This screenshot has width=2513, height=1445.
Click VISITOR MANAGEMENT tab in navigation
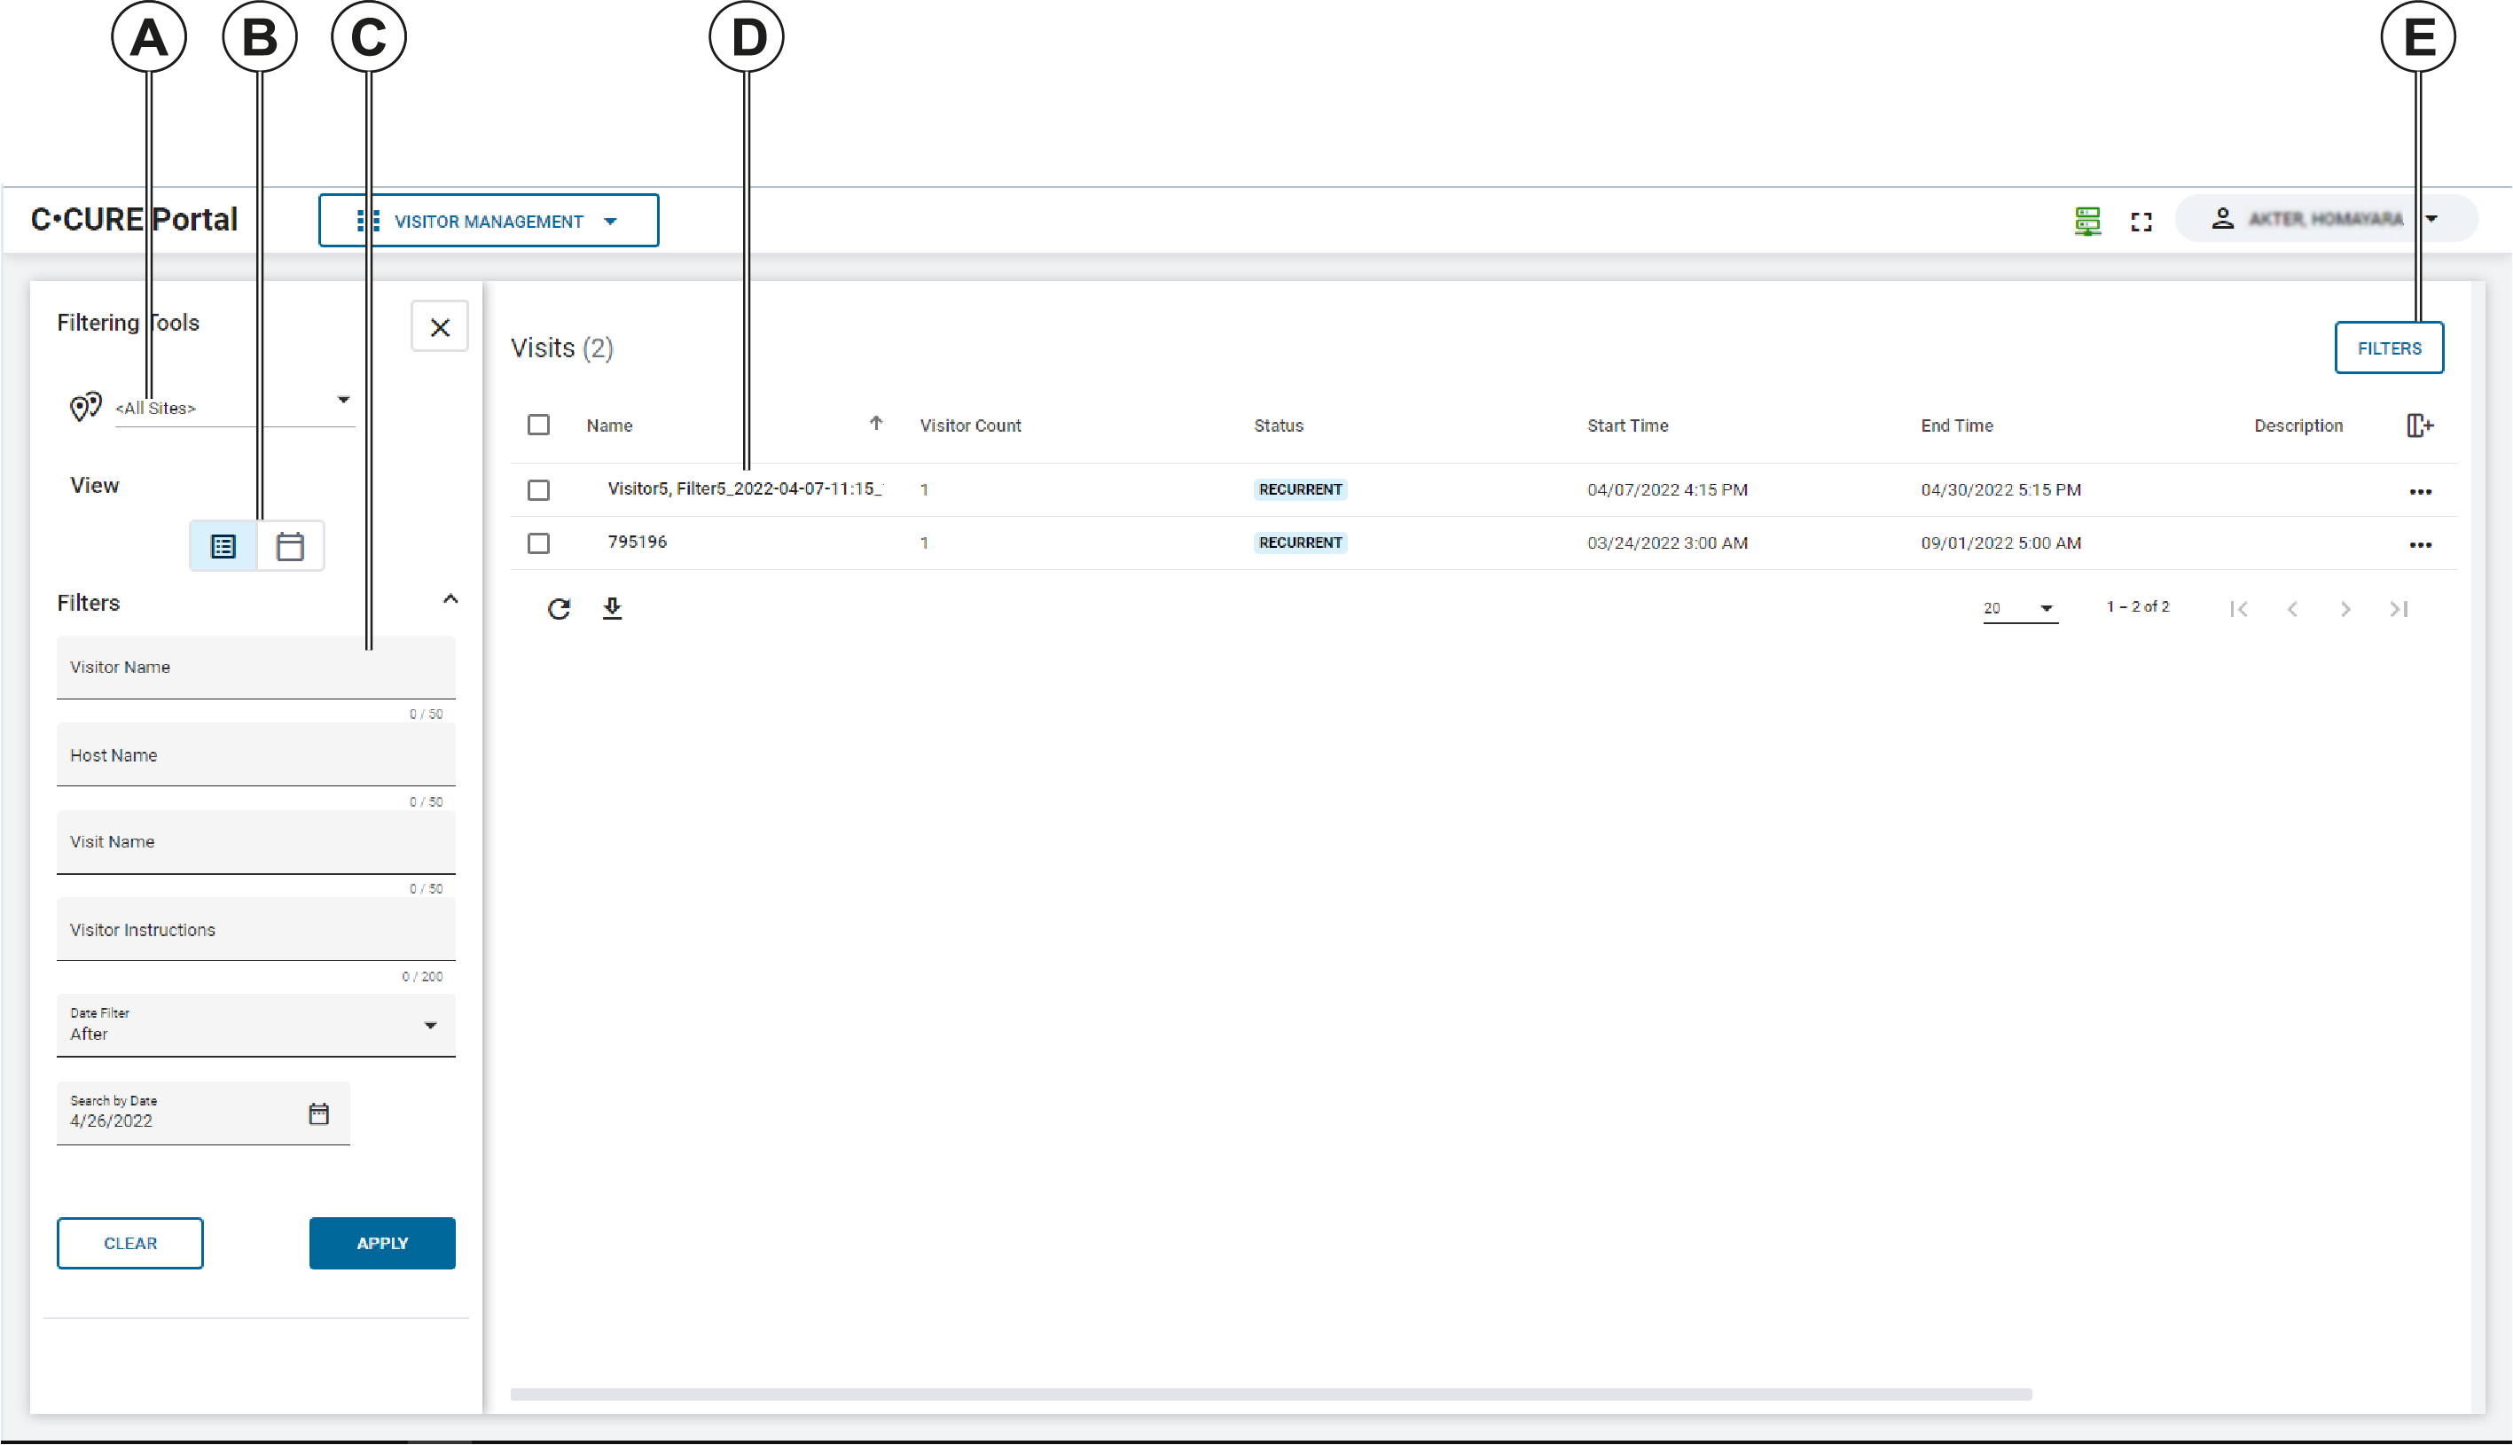coord(489,221)
